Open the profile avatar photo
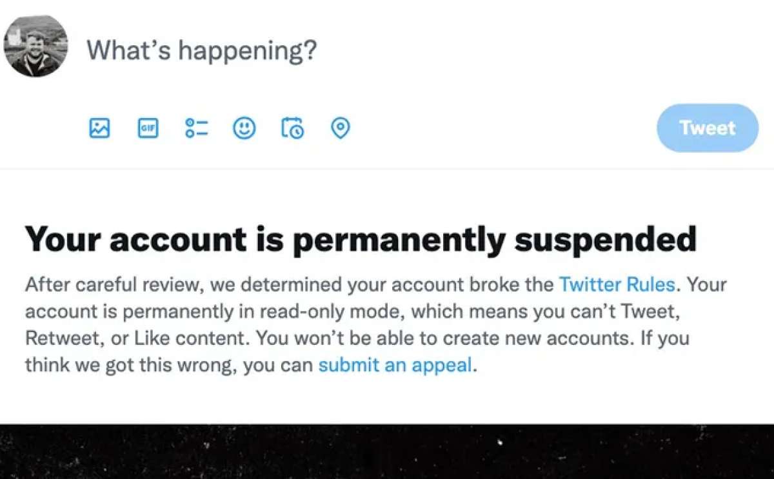Image resolution: width=774 pixels, height=479 pixels. pos(35,46)
